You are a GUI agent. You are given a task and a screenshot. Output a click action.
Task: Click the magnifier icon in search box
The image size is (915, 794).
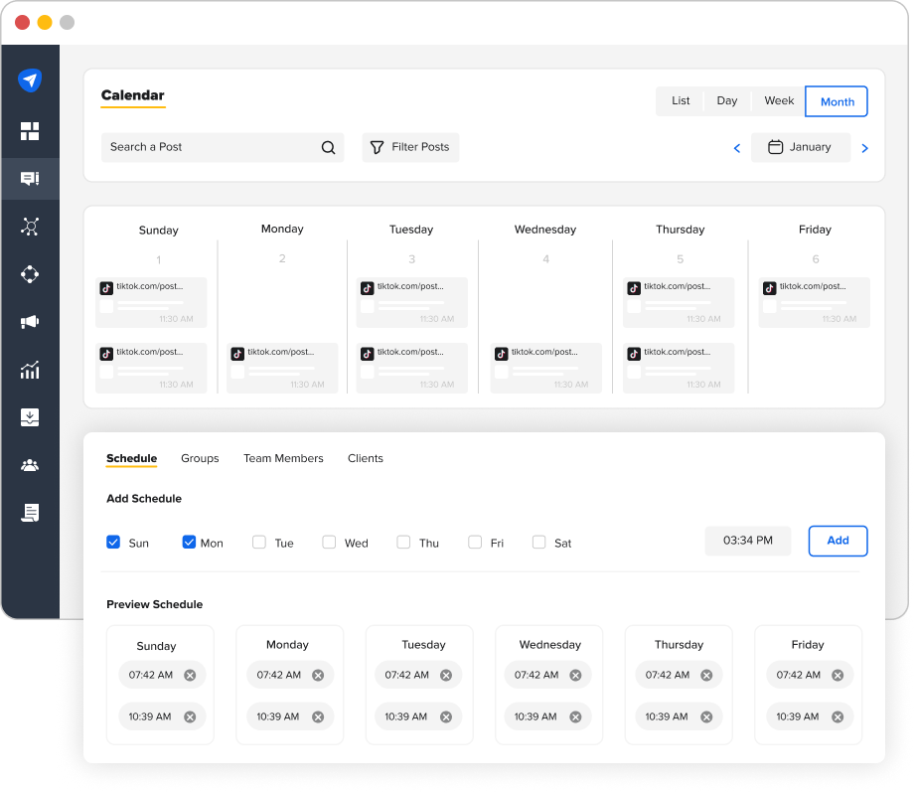[x=328, y=148]
